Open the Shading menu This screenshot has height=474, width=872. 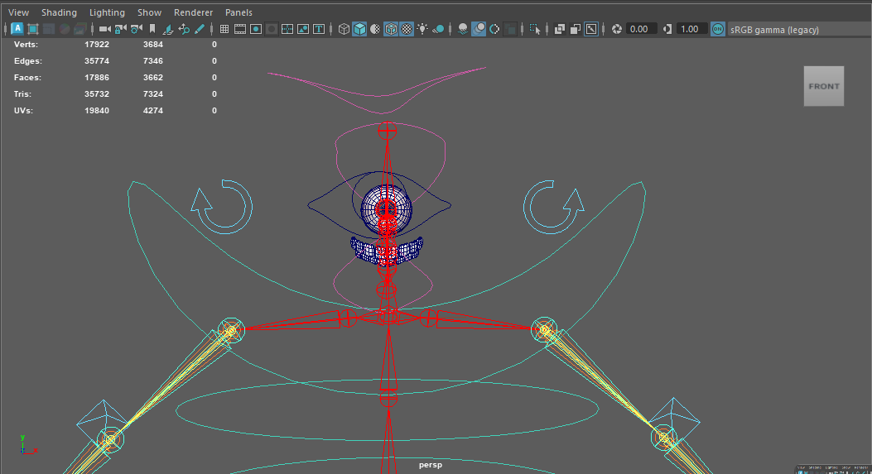click(59, 12)
